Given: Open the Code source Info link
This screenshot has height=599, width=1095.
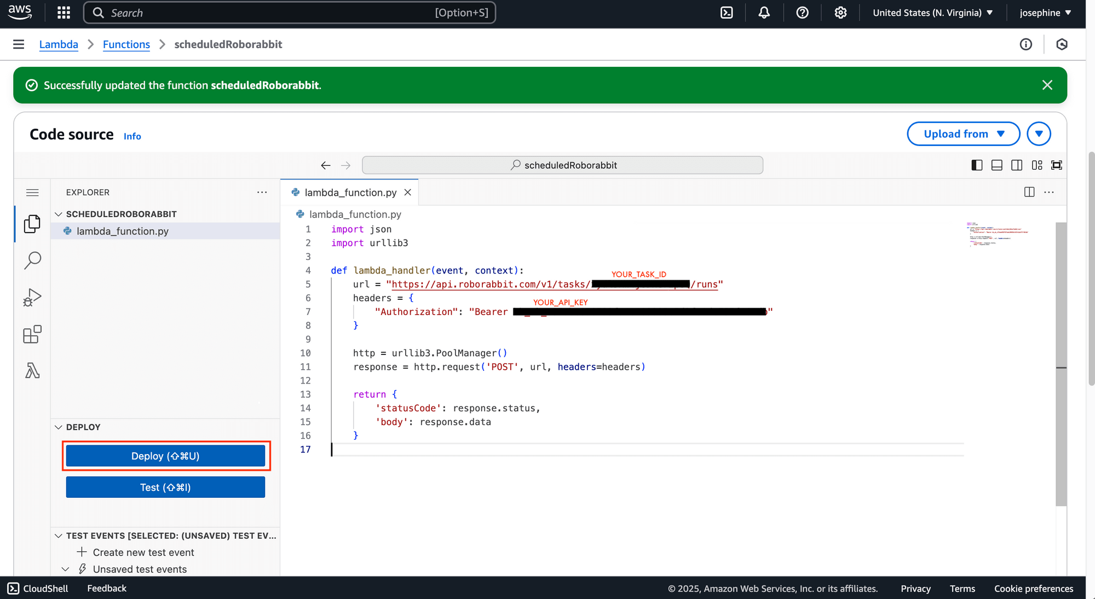Looking at the screenshot, I should [x=132, y=136].
